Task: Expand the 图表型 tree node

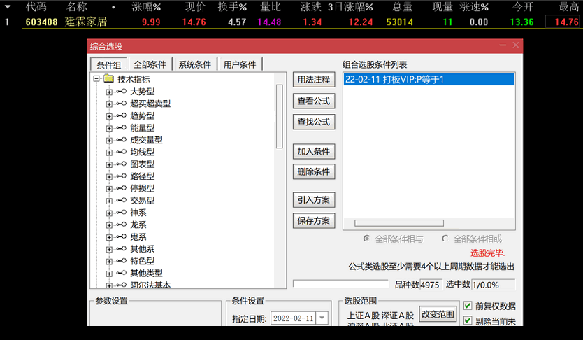Action: tap(109, 164)
